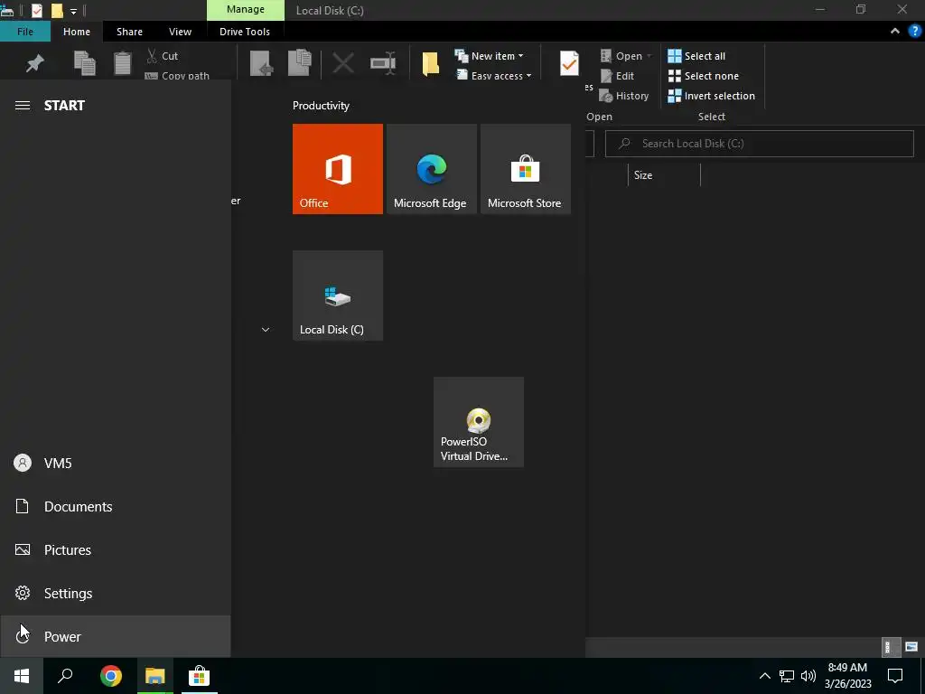Open the VM5 user account menu
Image resolution: width=925 pixels, height=694 pixels.
pos(115,464)
